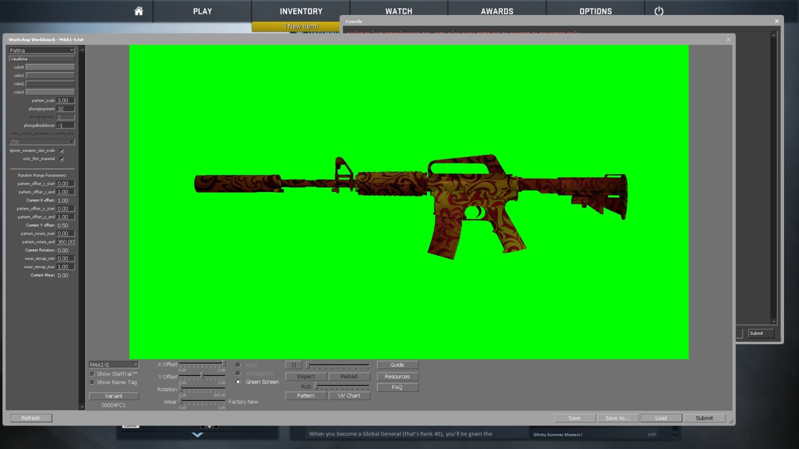Image resolution: width=799 pixels, height=449 pixels.
Task: Click the pattern_rotate_start field
Action: click(x=65, y=233)
